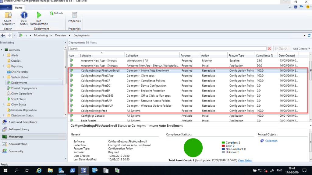Open Script Status node
Viewport: 312px width, 175px height.
pyautogui.click(x=19, y=99)
